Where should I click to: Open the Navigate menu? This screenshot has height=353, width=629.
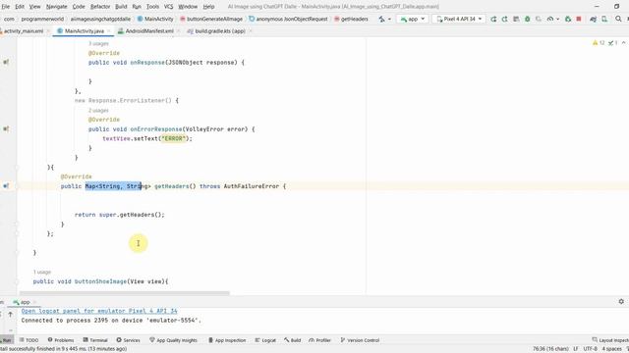pyautogui.click(x=57, y=7)
